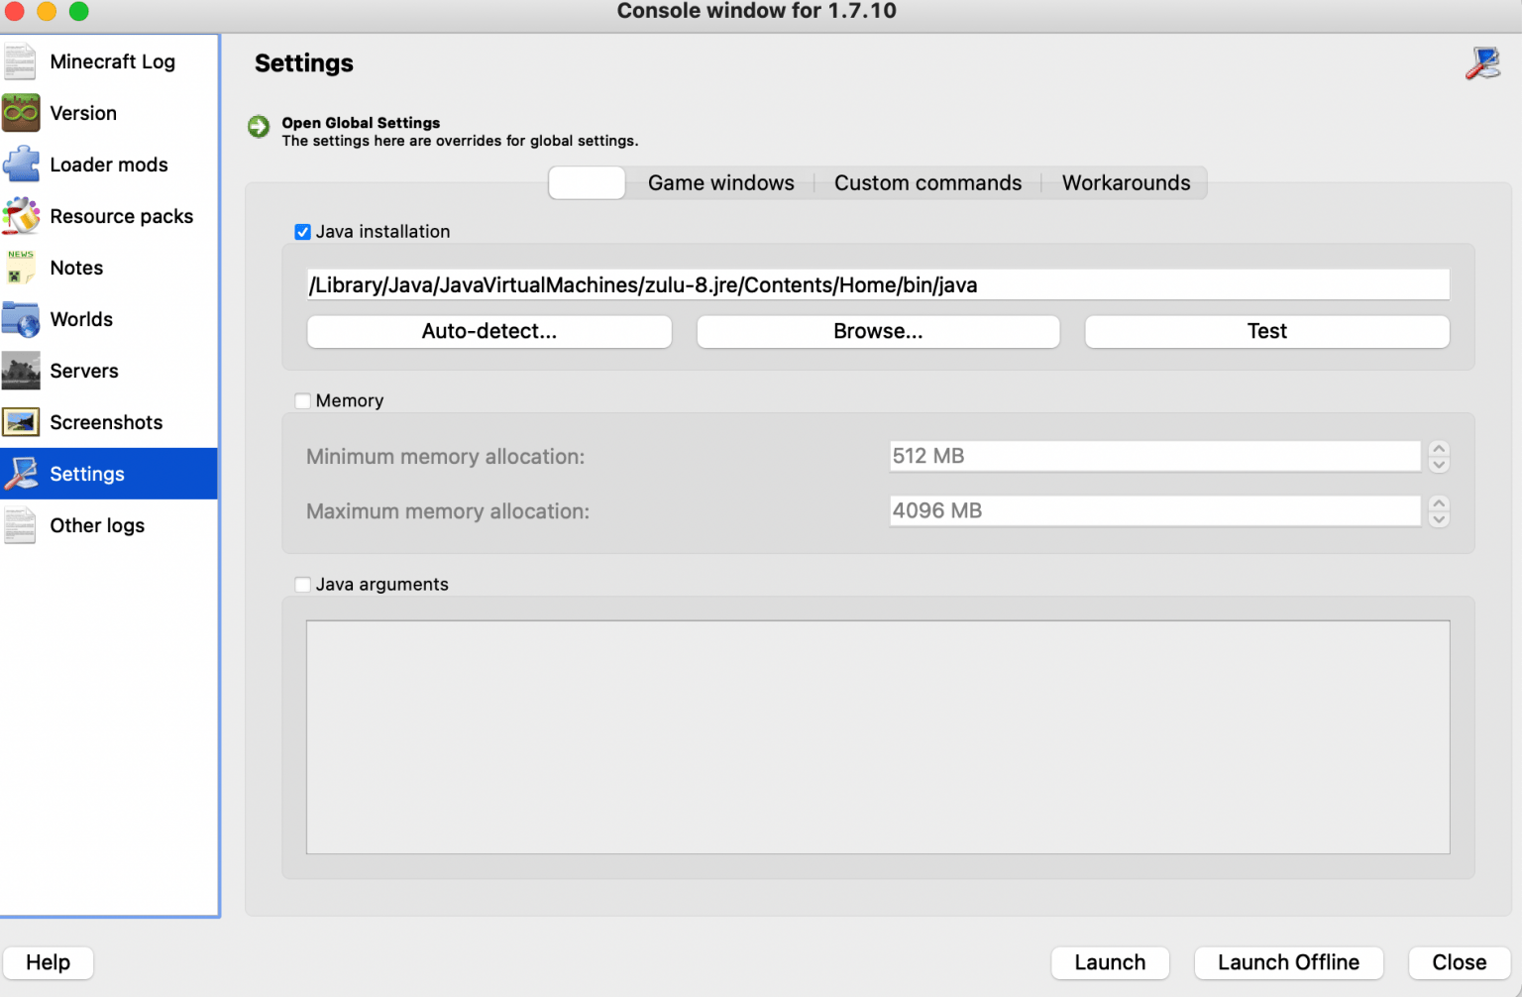This screenshot has width=1522, height=997.
Task: Open the Minecraft Log sidebar page
Action: click(x=112, y=61)
